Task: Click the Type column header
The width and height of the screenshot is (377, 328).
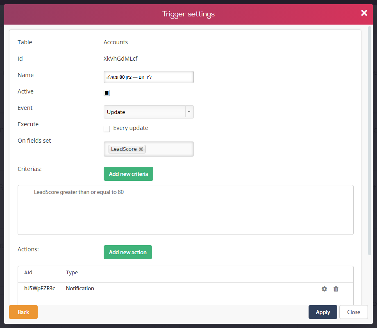Action: [x=72, y=272]
